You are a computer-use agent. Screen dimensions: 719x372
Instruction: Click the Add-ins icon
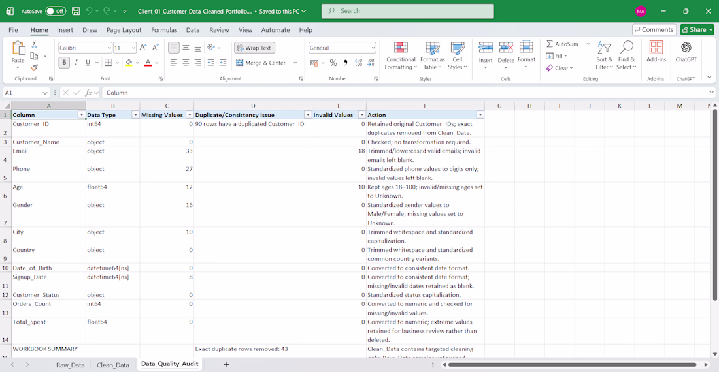point(656,48)
